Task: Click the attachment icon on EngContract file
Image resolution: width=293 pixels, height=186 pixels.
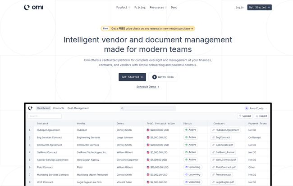Action: (x=213, y=137)
